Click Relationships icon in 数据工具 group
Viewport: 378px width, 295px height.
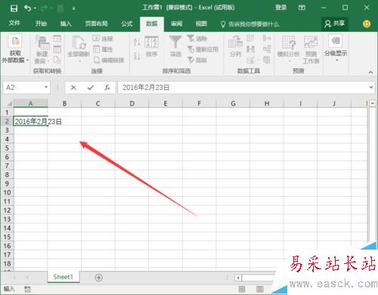point(267,49)
